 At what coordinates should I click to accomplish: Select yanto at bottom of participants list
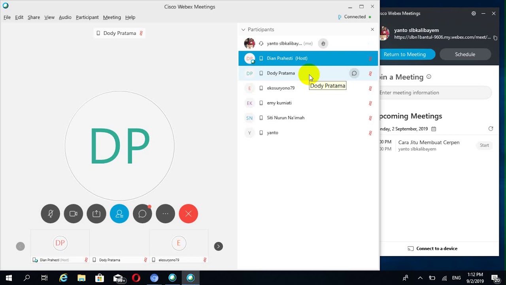tap(308, 133)
